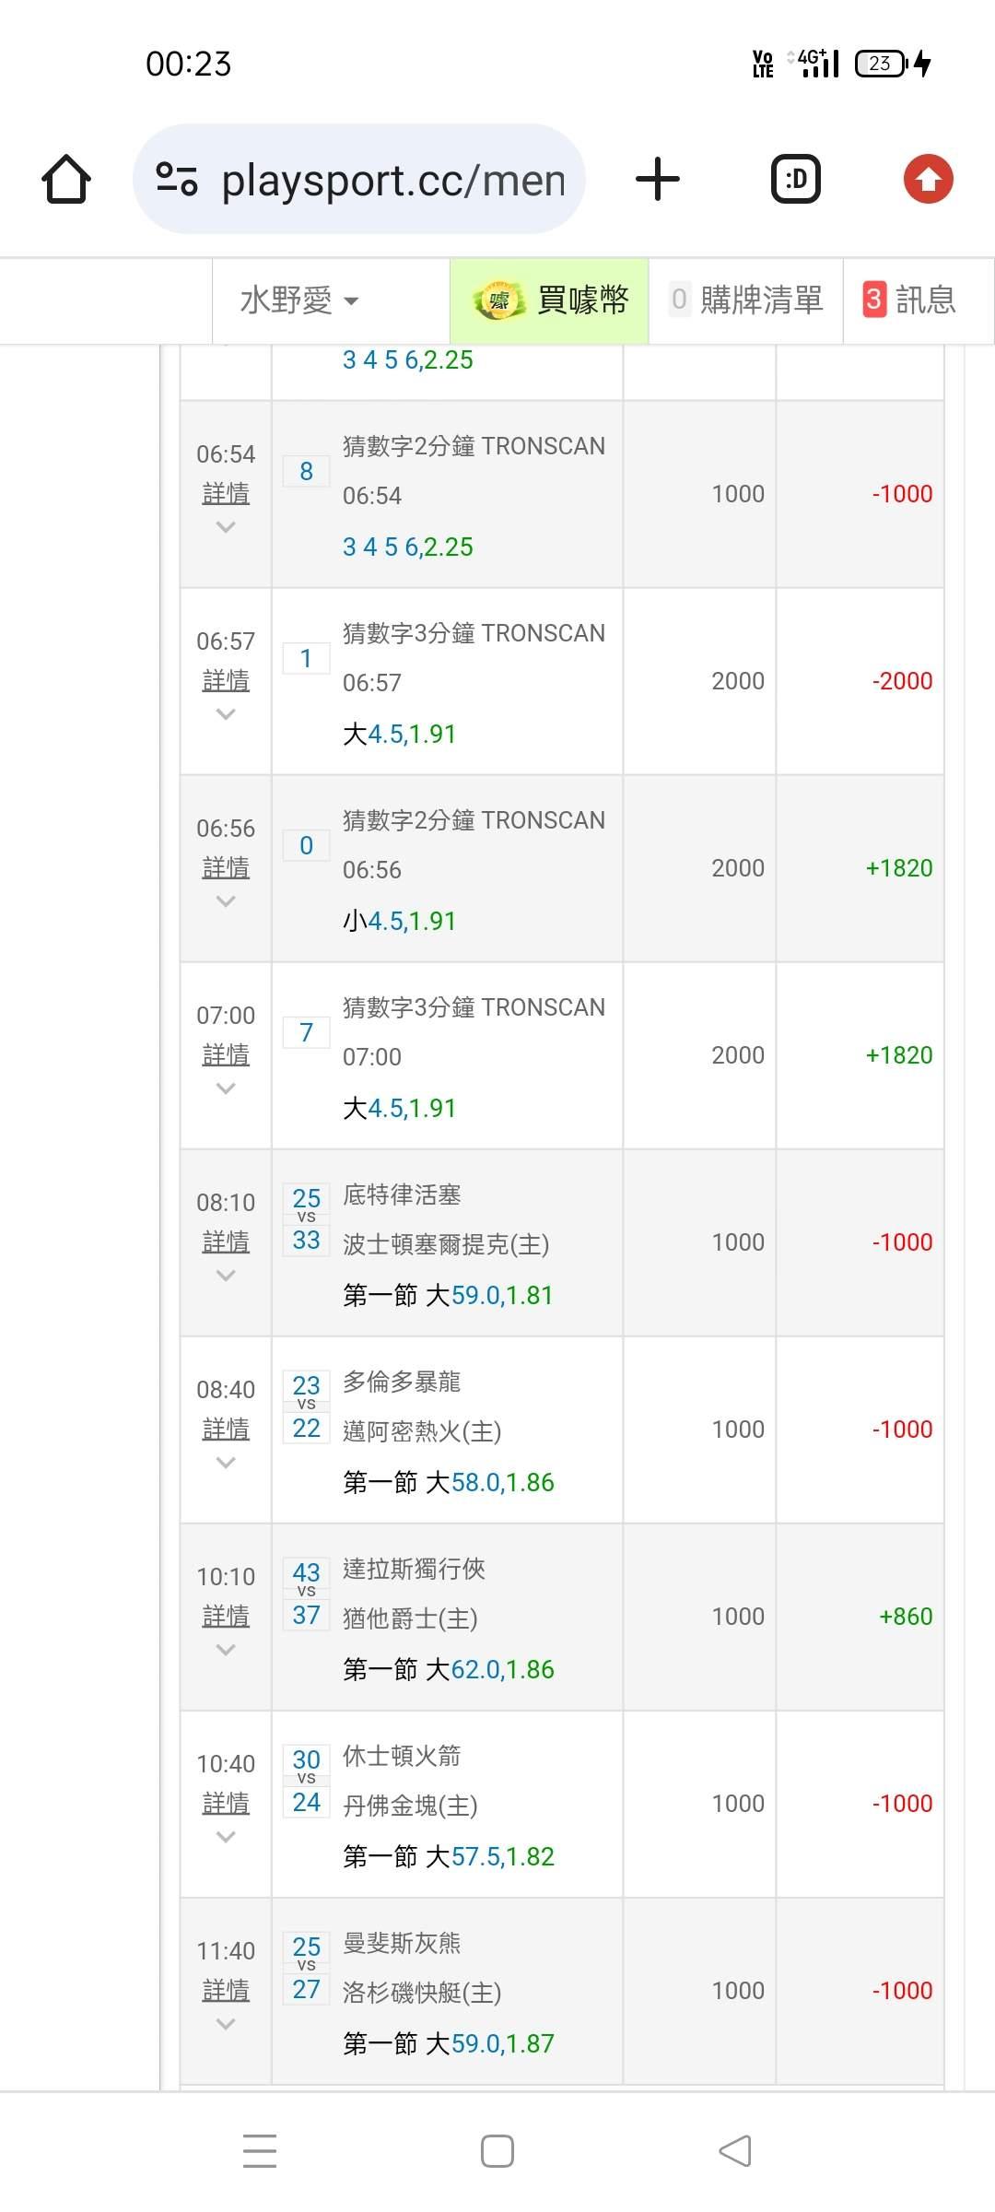Tap the browser home icon
Image resolution: width=995 pixels, height=2212 pixels.
pyautogui.click(x=66, y=179)
